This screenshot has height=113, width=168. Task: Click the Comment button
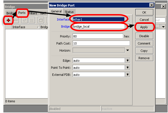(x=144, y=43)
